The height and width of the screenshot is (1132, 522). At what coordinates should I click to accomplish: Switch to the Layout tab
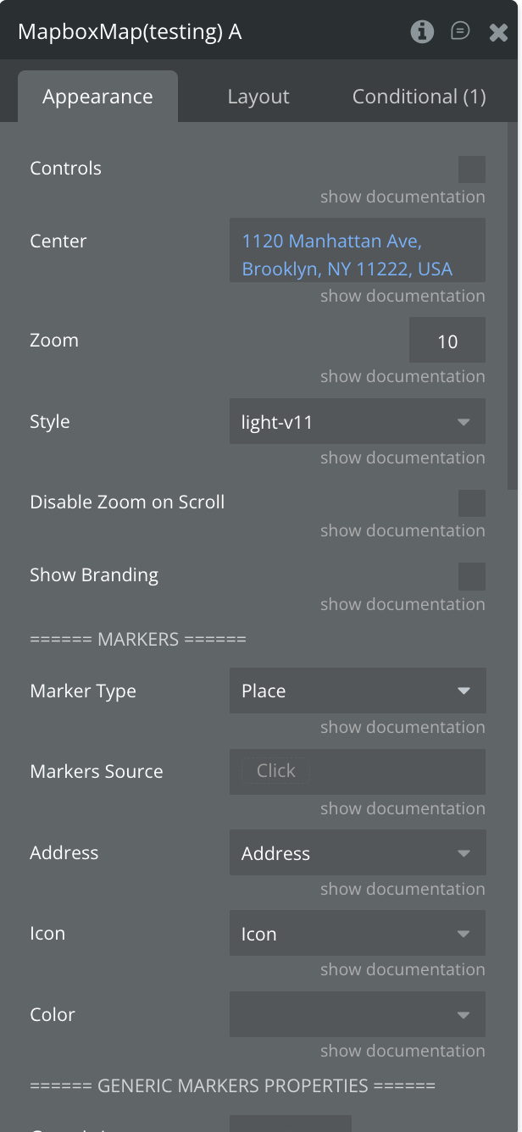coord(258,97)
